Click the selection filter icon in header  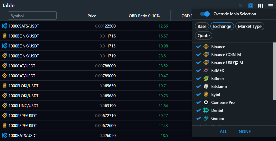251,6
